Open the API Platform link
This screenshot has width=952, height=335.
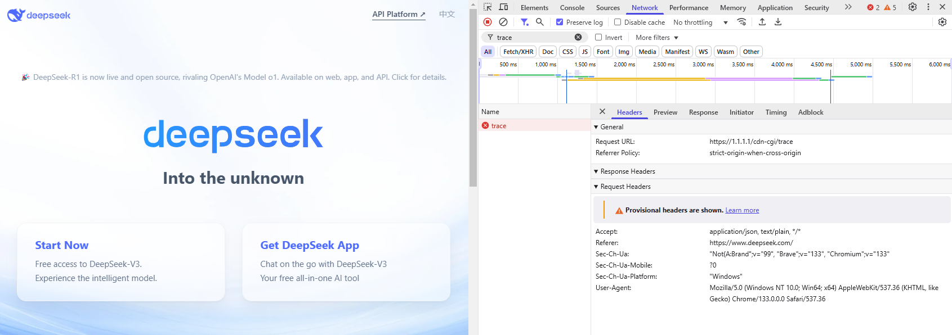tap(399, 15)
